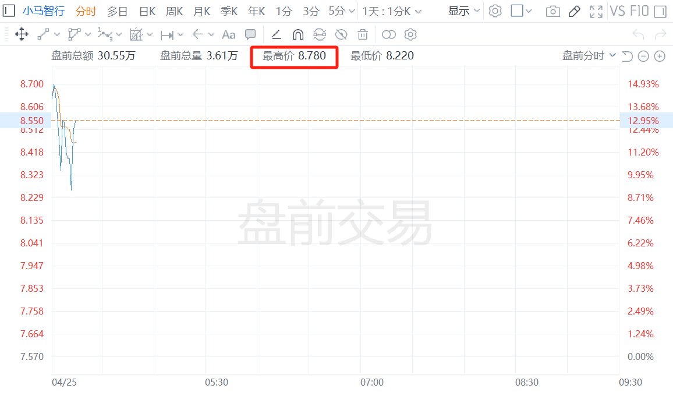Viewport: 673px width, 399px height.
Task: Expand wave pattern tool options
Action: [x=119, y=34]
